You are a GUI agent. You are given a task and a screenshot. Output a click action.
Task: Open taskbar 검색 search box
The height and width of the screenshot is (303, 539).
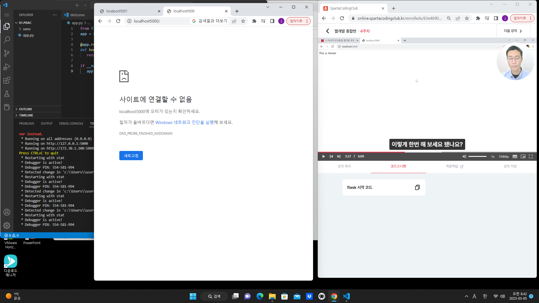point(214,296)
